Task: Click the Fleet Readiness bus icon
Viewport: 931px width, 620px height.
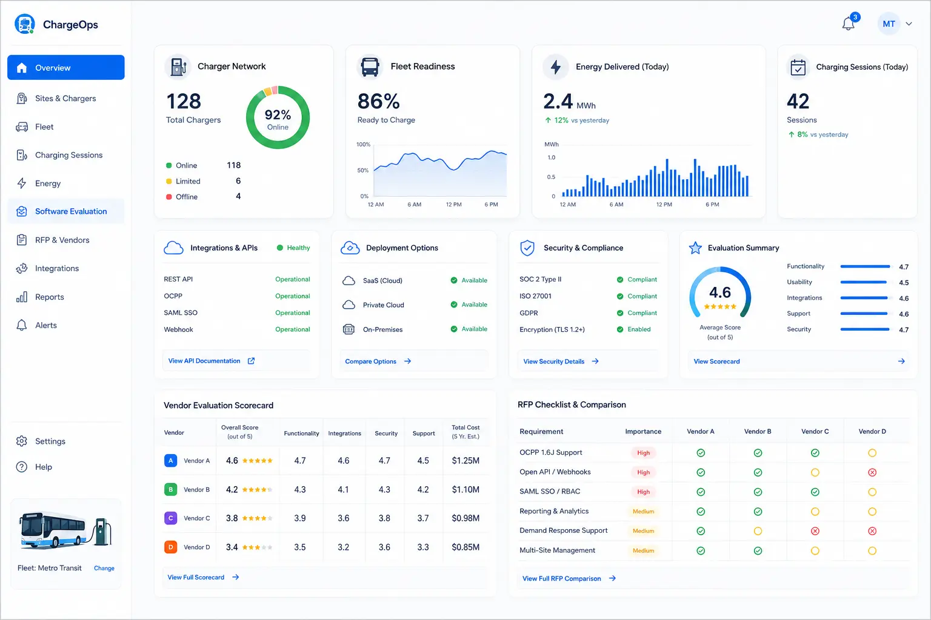Action: point(370,67)
